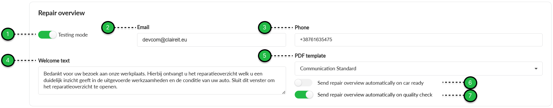Click the label about automatically sending on quality check
This screenshot has height=108, width=553.
(x=375, y=95)
